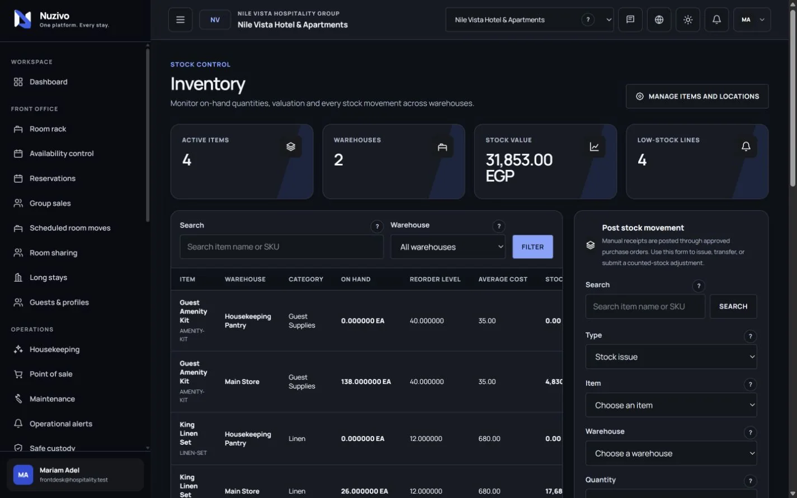Toggle the hamburger sidebar menu button
The height and width of the screenshot is (498, 797).
click(x=180, y=20)
